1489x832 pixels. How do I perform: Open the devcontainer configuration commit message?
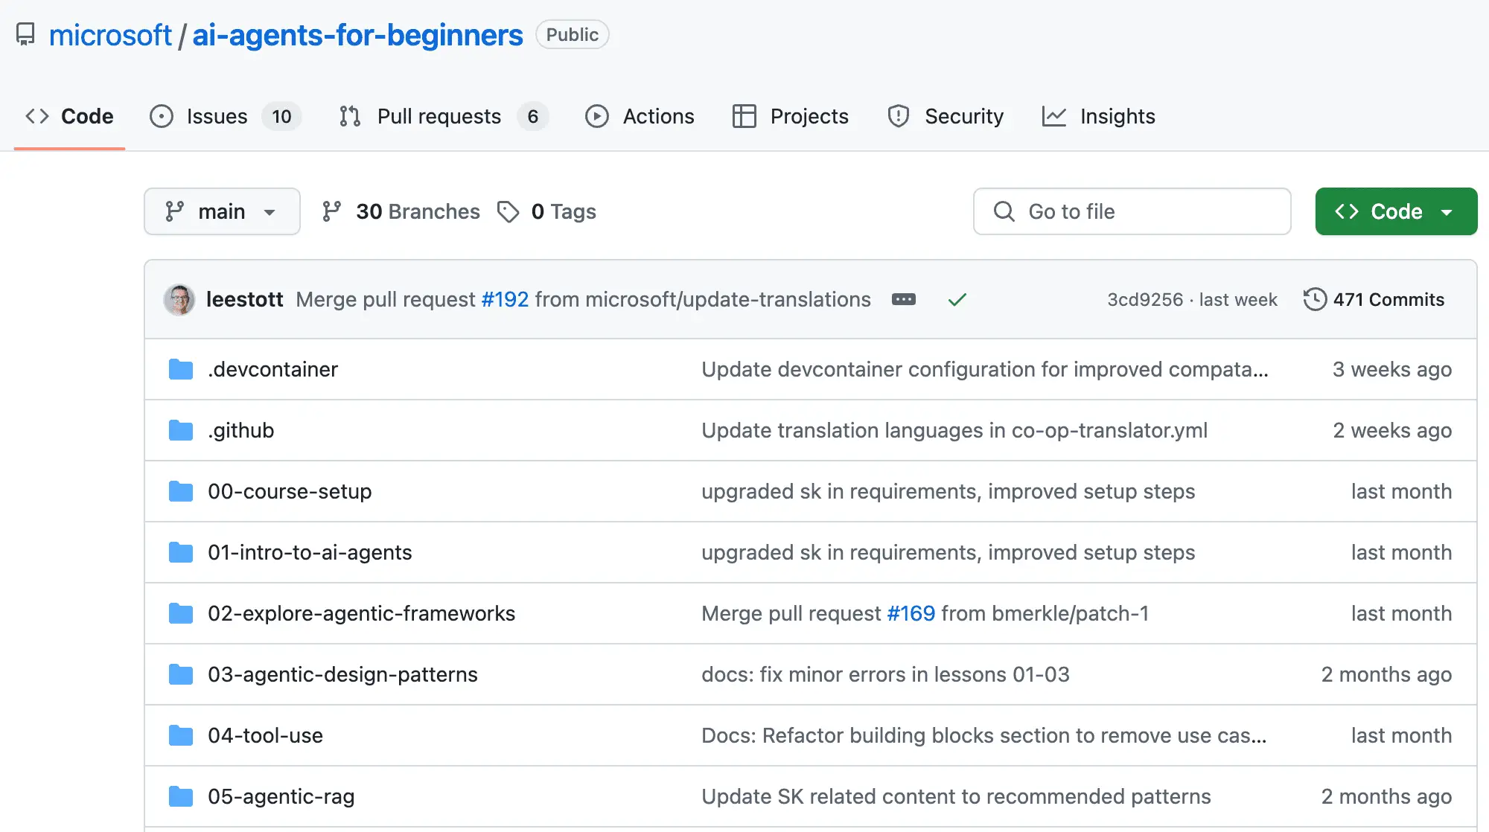click(x=984, y=369)
